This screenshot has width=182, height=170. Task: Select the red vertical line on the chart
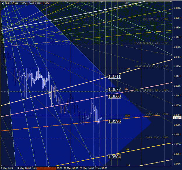pos(46,85)
